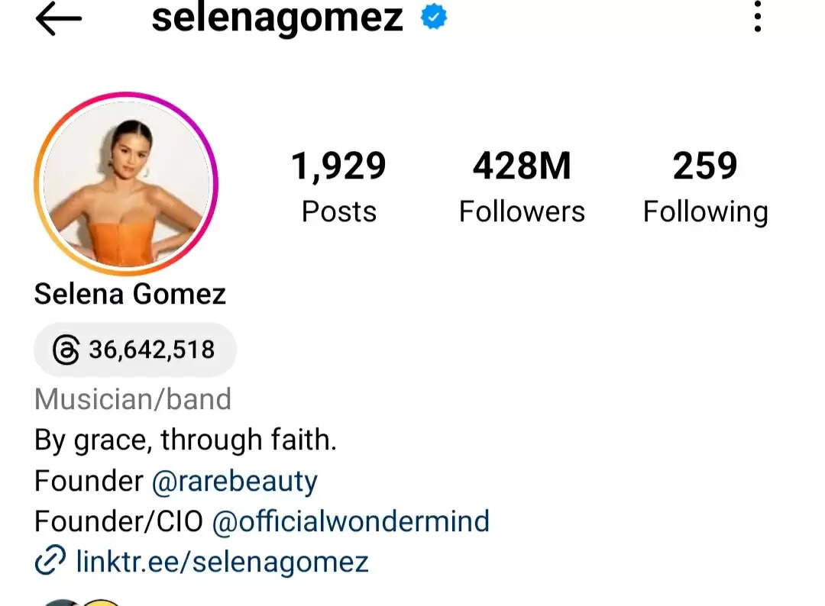Open the @officialwondermind mention link
Screen dimensions: 825x606
point(351,521)
